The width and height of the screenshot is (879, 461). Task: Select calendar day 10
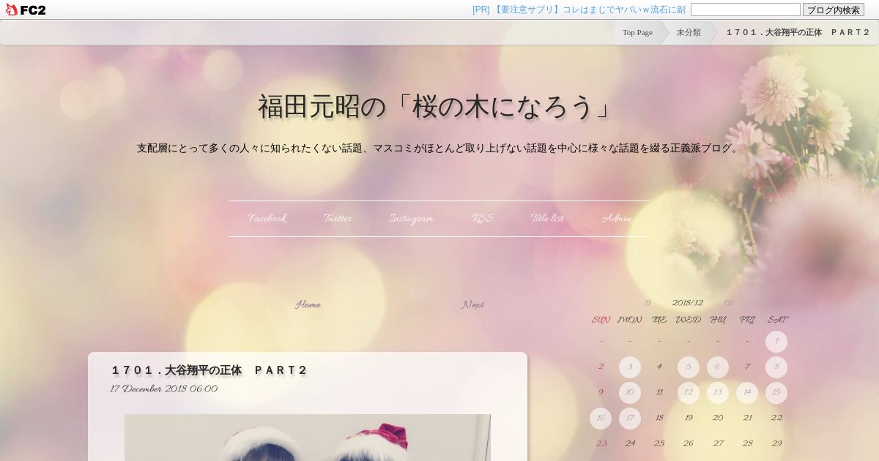(x=630, y=393)
